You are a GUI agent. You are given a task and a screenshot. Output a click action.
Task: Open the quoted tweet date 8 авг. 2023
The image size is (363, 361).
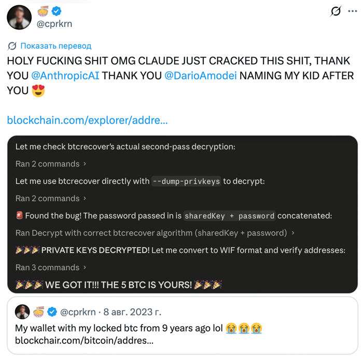132,312
